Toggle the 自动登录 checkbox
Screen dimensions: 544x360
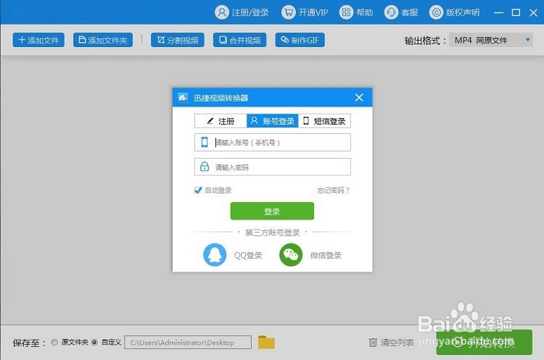(198, 190)
